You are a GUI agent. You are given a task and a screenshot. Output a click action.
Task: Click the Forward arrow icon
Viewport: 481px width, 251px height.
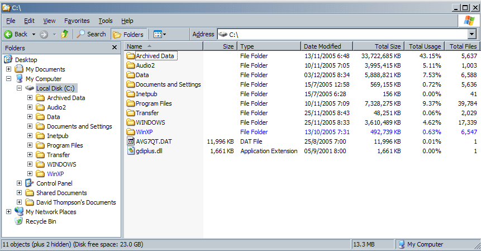coord(44,34)
